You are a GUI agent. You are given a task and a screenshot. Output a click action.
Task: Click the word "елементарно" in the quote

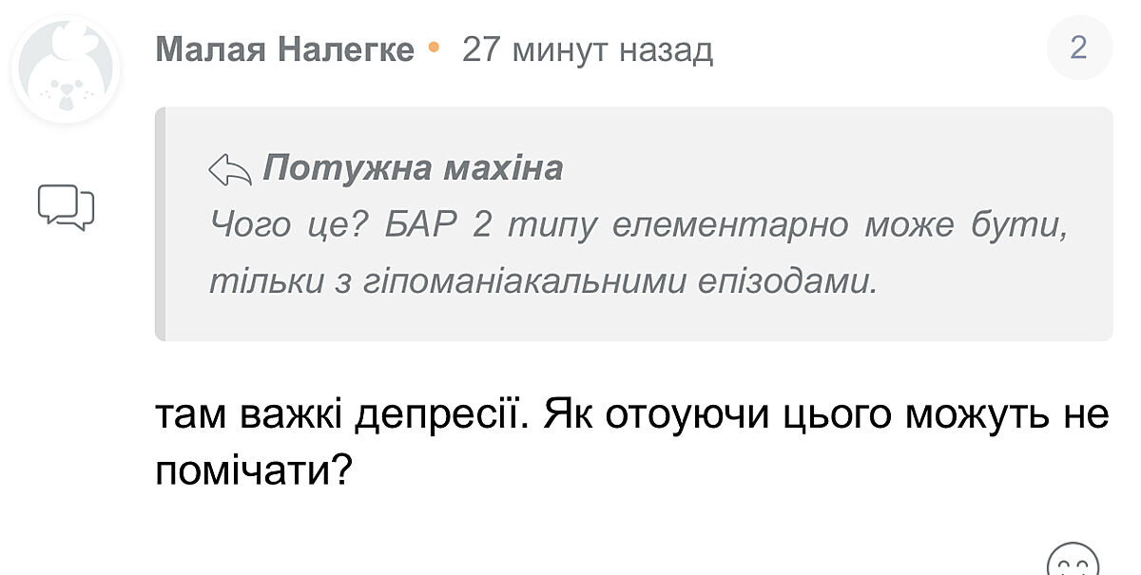(x=727, y=226)
